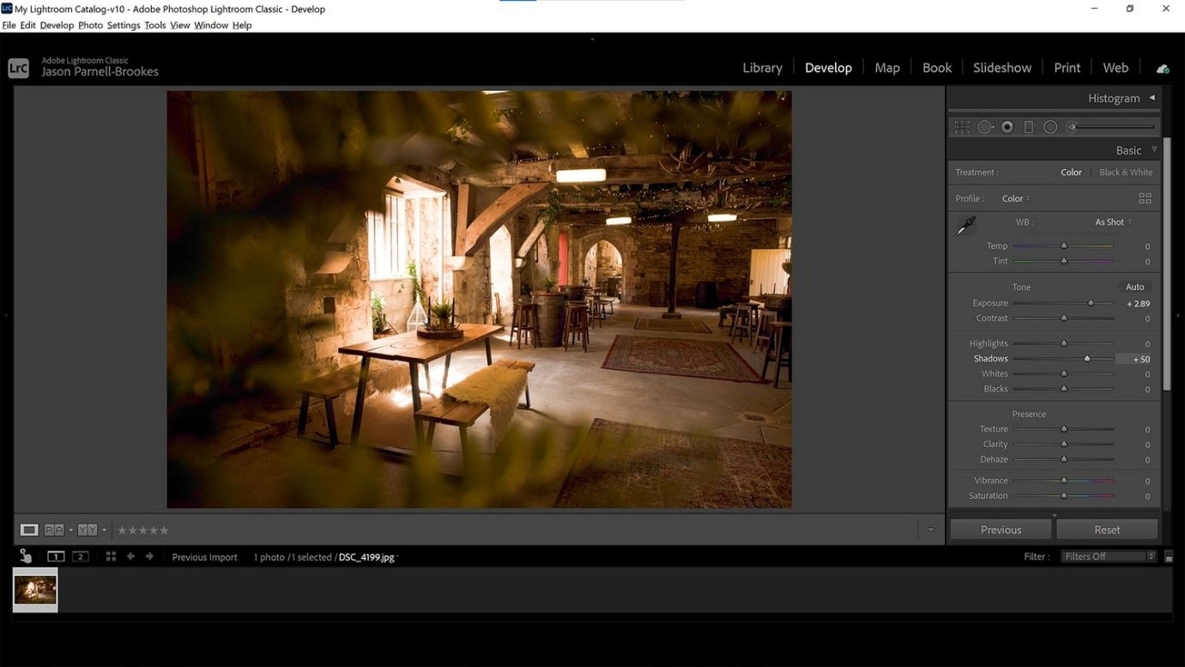Select the DSC_4199 filmstrip thumbnail
This screenshot has width=1185, height=667.
tap(35, 590)
